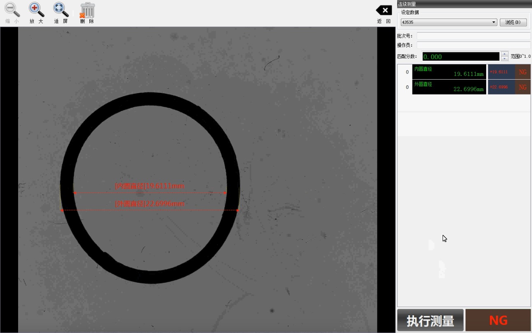This screenshot has height=333, width=532.
Task: Click the zoom out magnifier icon (缩小)
Action: 12,10
